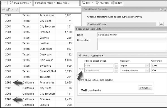Viewport: 167px width, 108px height.
Task: Click the Year filtered object field
Action: 99,66
